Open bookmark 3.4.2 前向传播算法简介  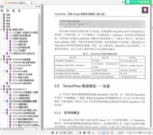[x=23, y=119]
